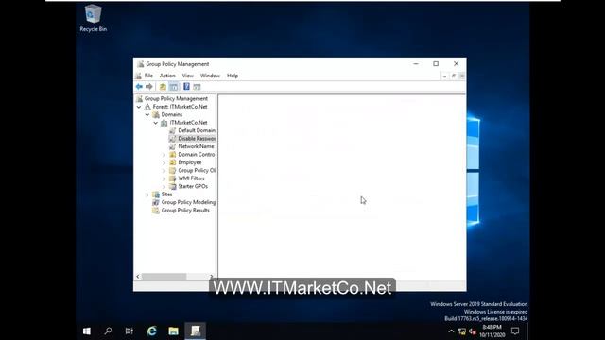Click the Group Policy Management title bar icon
This screenshot has height=340, width=605.
coord(141,64)
